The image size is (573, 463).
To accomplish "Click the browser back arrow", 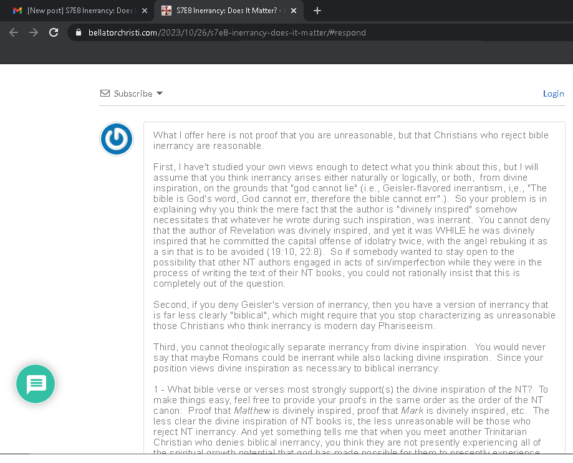I will [14, 32].
